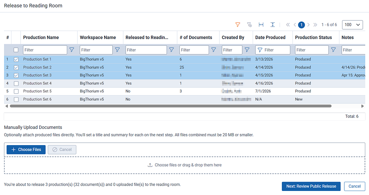Screen dimensions: 369x195
Task: Check the Production Set 5 checkbox
Action: tap(16, 91)
